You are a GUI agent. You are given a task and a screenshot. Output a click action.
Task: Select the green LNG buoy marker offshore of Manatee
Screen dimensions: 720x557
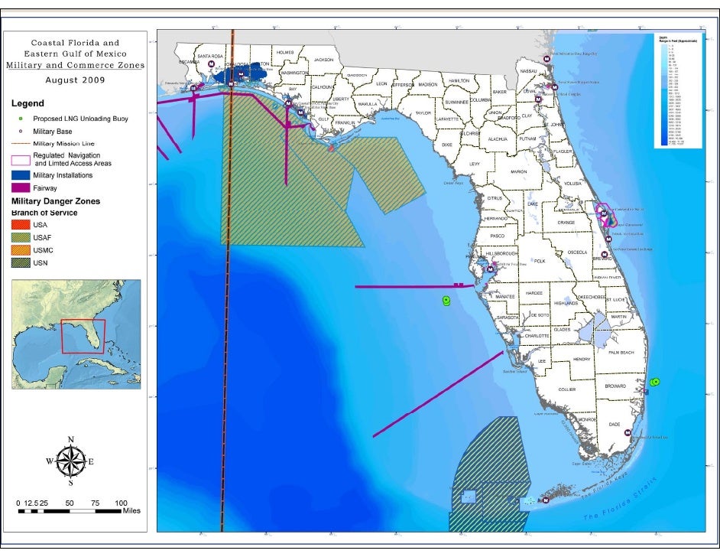446,301
